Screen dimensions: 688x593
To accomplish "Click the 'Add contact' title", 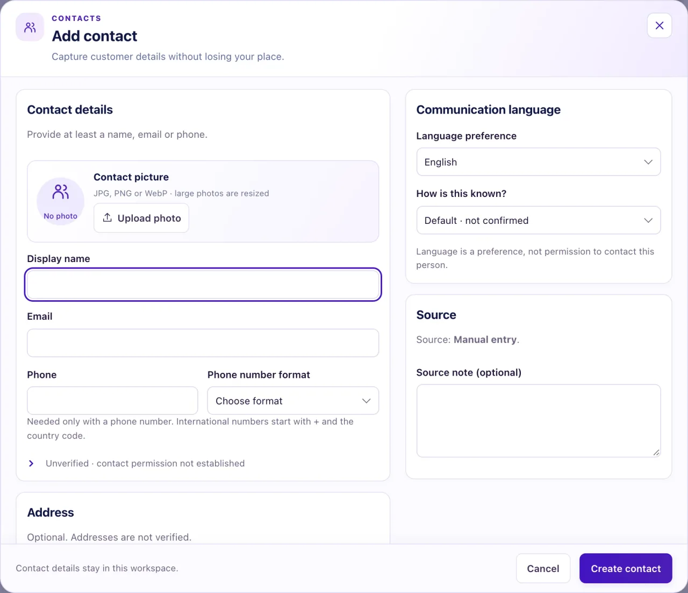I will pyautogui.click(x=95, y=36).
